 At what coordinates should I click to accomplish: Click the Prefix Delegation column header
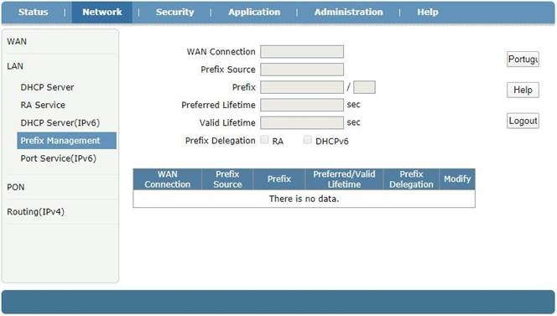click(x=411, y=179)
